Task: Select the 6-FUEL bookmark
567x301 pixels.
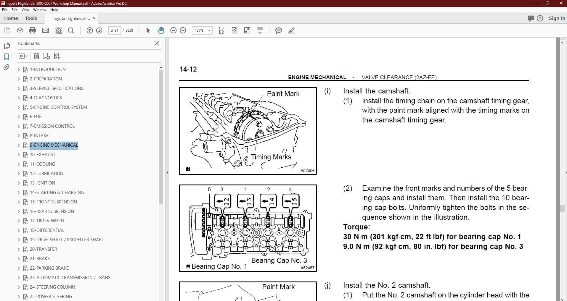Action: 37,117
